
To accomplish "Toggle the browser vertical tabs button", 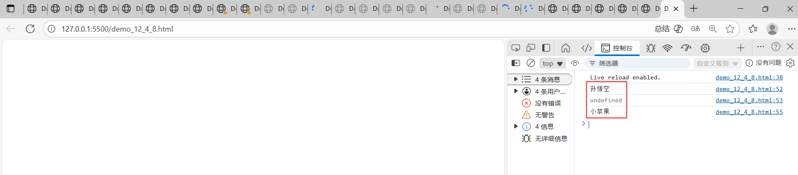I will point(11,8).
